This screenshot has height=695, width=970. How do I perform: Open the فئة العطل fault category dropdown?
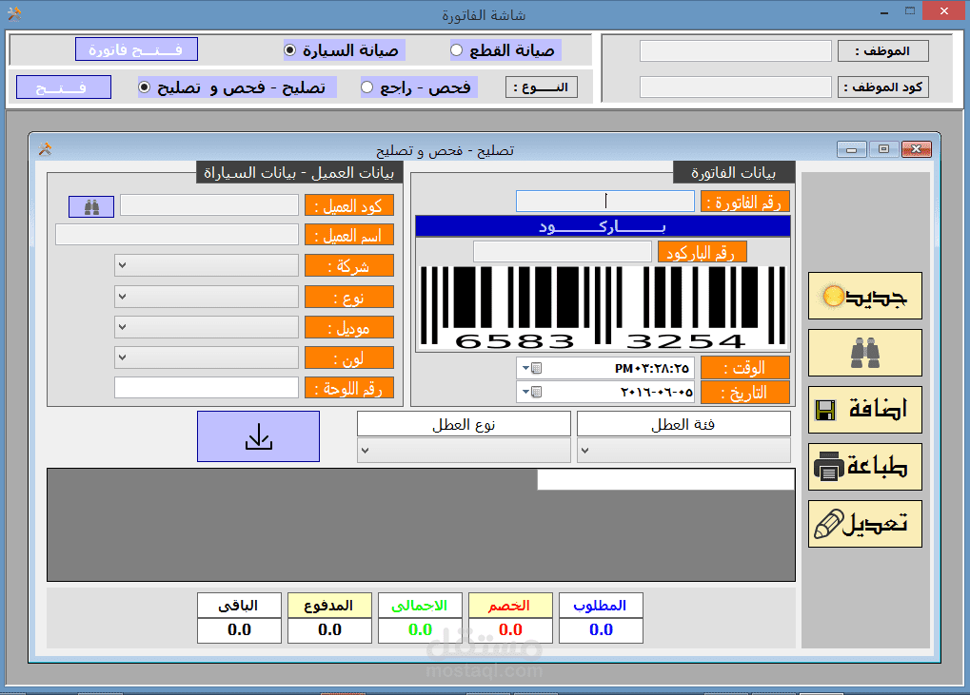[x=683, y=451]
